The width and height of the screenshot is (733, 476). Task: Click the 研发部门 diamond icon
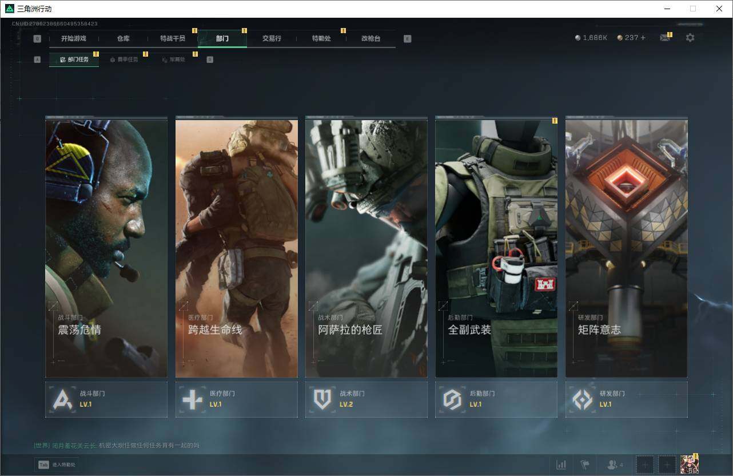(582, 399)
